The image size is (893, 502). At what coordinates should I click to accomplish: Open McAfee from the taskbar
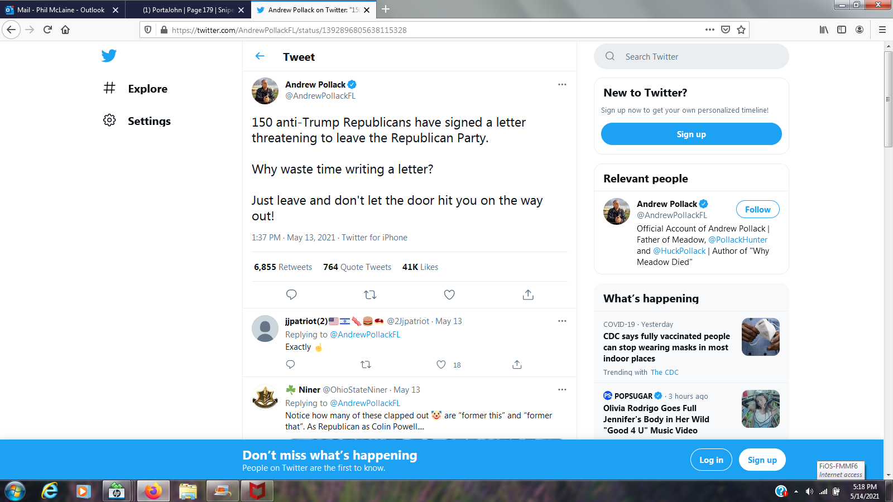(x=257, y=491)
